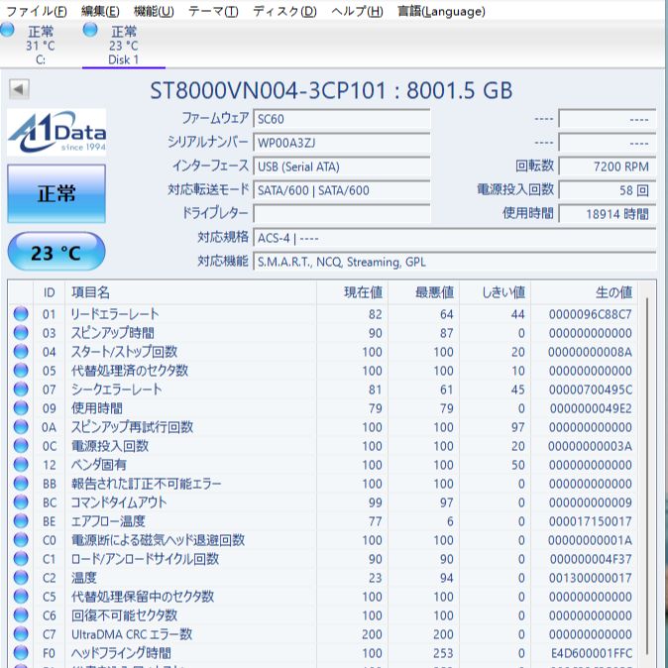Click status icon for コマンドタイムアウト row

(21, 502)
